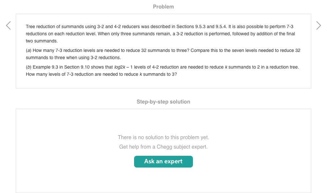The width and height of the screenshot is (327, 193).
Task: Click the Problem heading
Action: tap(163, 7)
